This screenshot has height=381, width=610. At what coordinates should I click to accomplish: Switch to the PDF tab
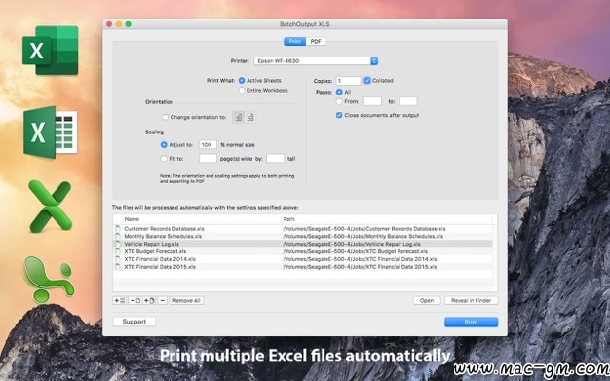coord(316,41)
